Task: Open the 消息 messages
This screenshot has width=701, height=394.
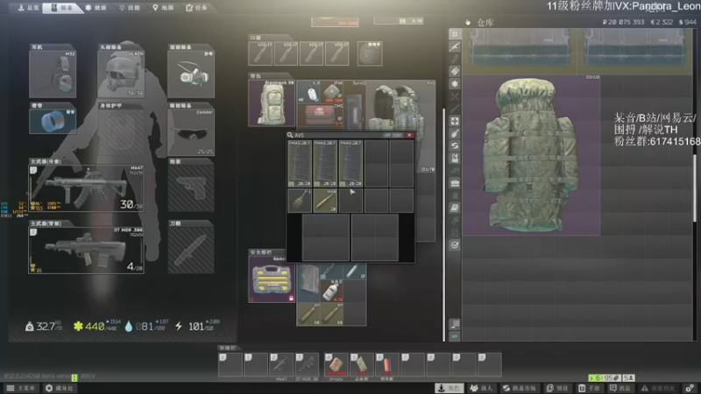Action: point(620,388)
